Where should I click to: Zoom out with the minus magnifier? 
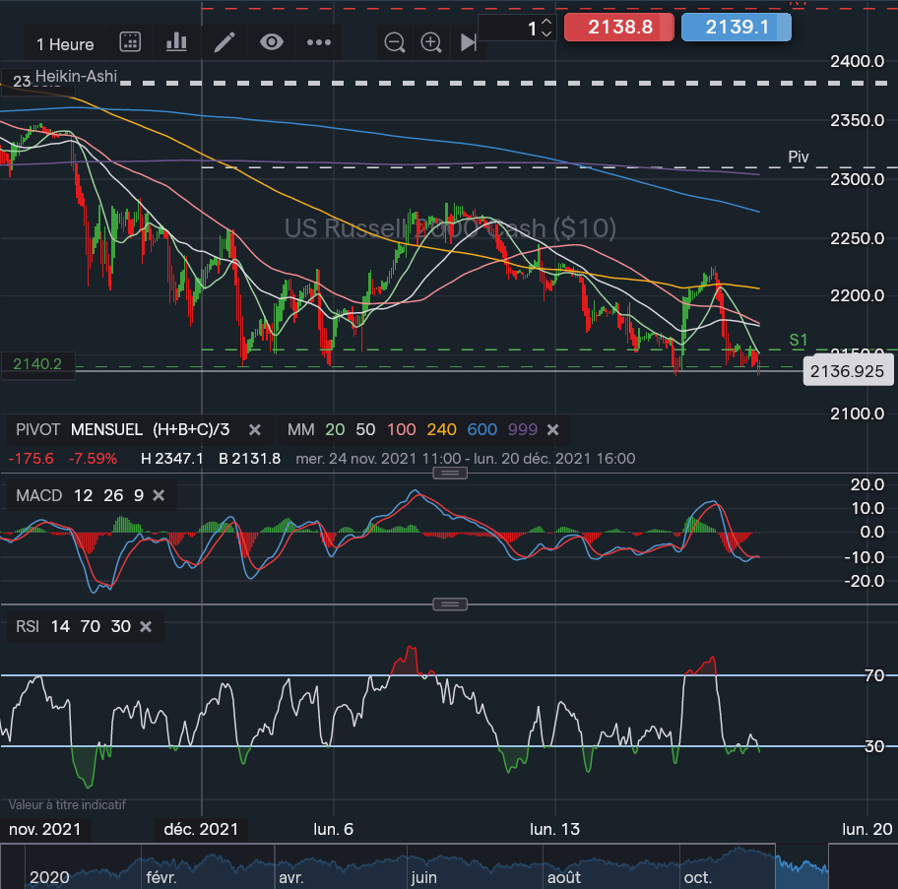[395, 41]
